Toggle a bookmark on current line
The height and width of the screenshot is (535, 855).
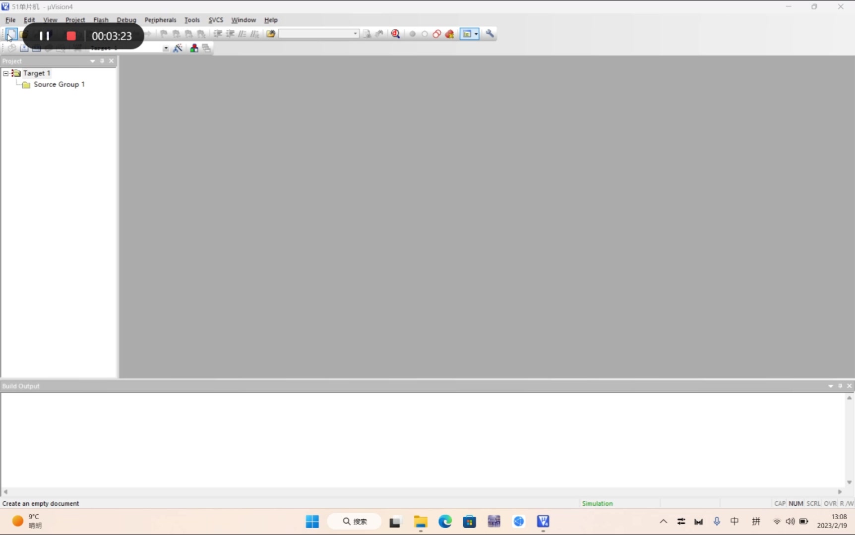tap(164, 34)
